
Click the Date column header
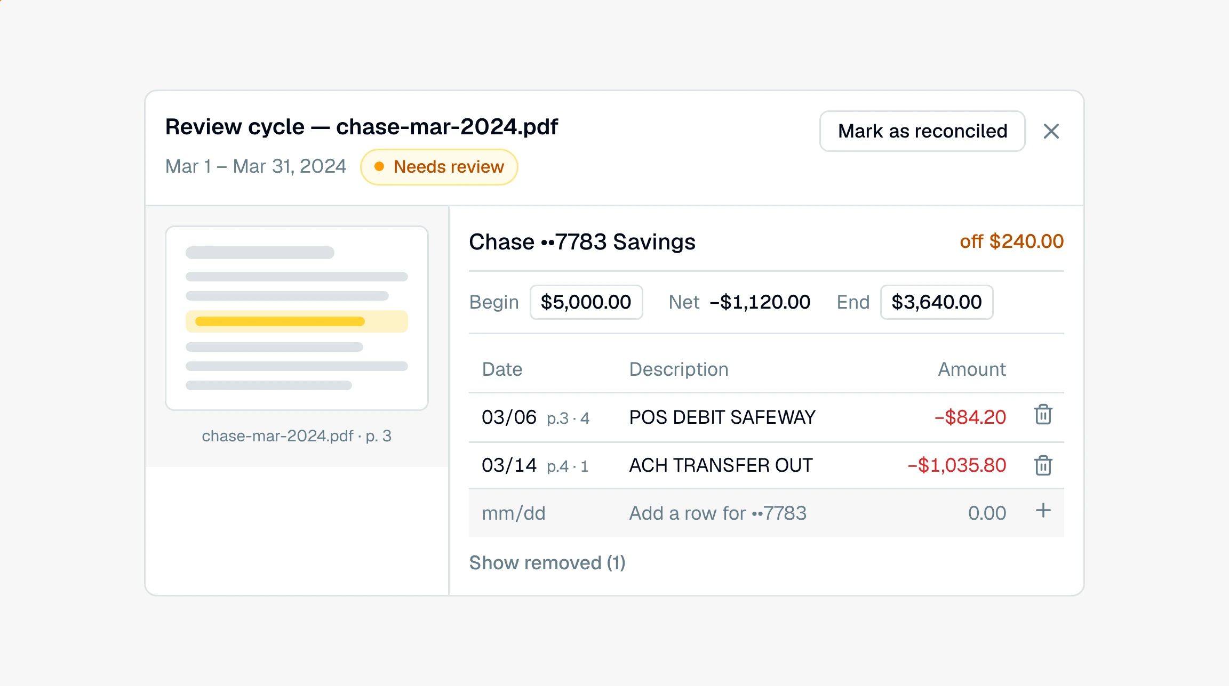coord(502,369)
